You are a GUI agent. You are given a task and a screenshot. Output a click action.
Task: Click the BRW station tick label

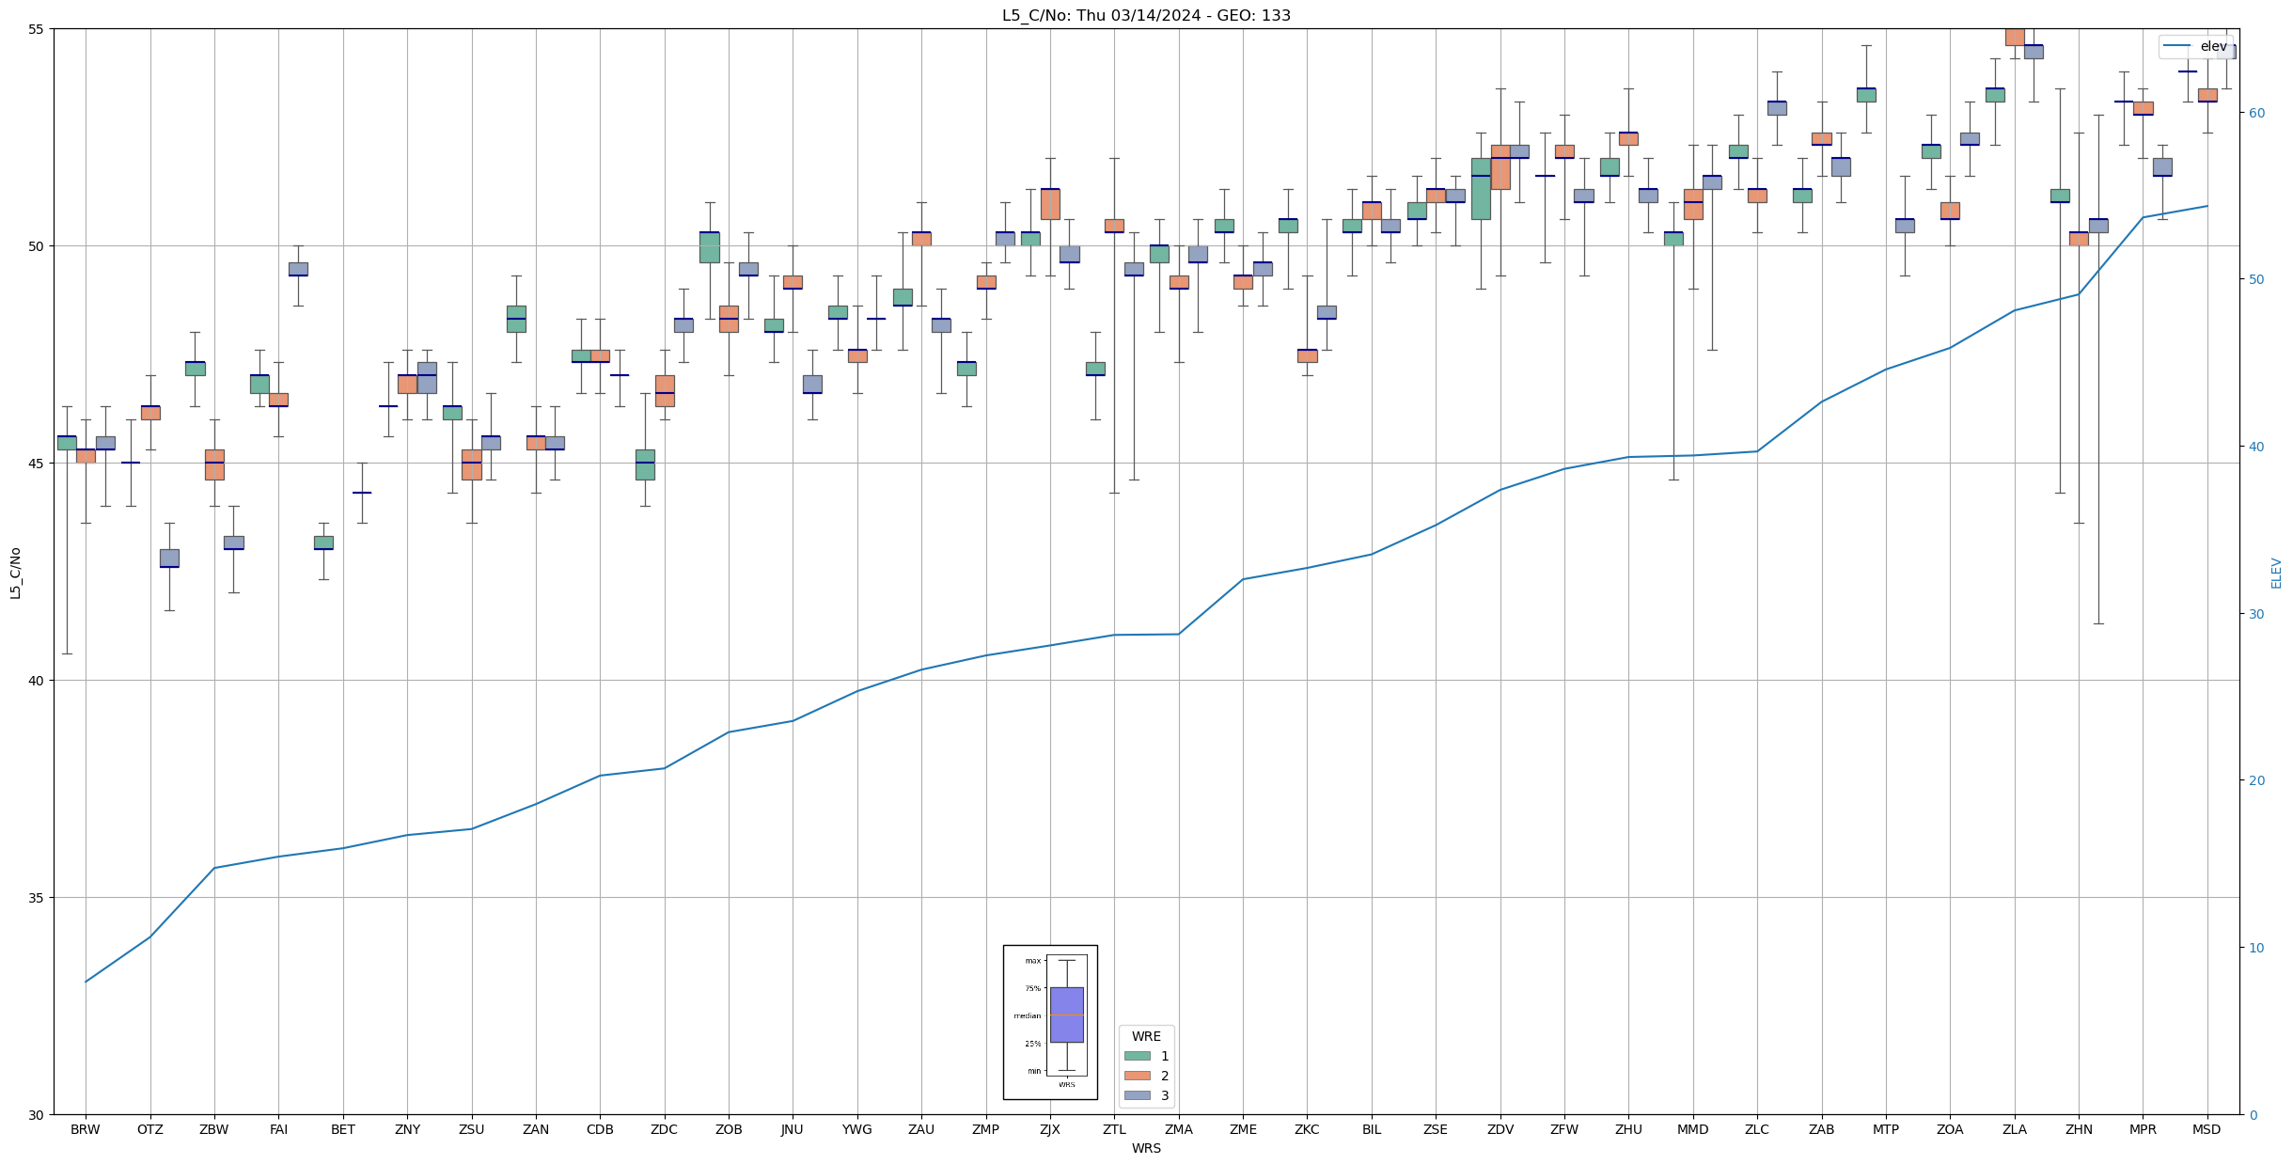click(86, 1129)
